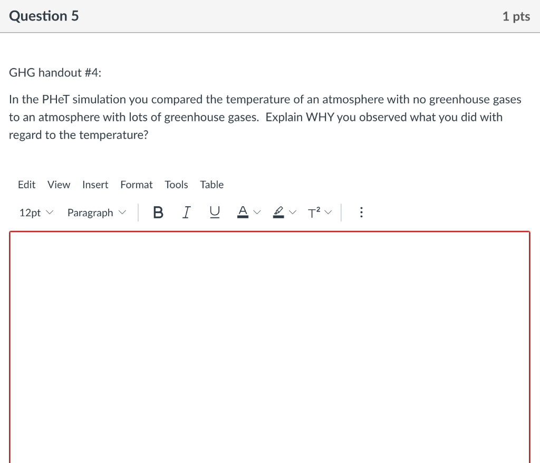Select the color bar under the A icon
This screenshot has height=463, width=540.
pyautogui.click(x=242, y=216)
